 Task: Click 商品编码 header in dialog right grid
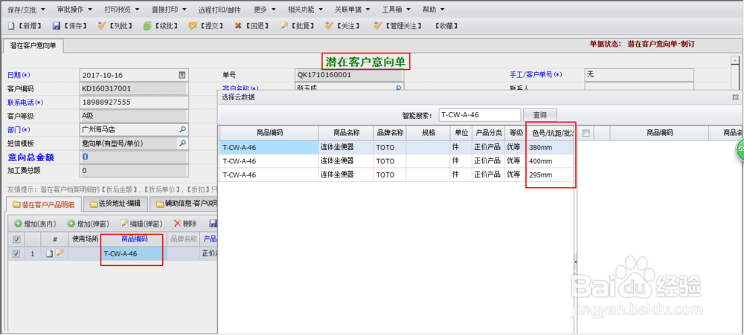[659, 133]
